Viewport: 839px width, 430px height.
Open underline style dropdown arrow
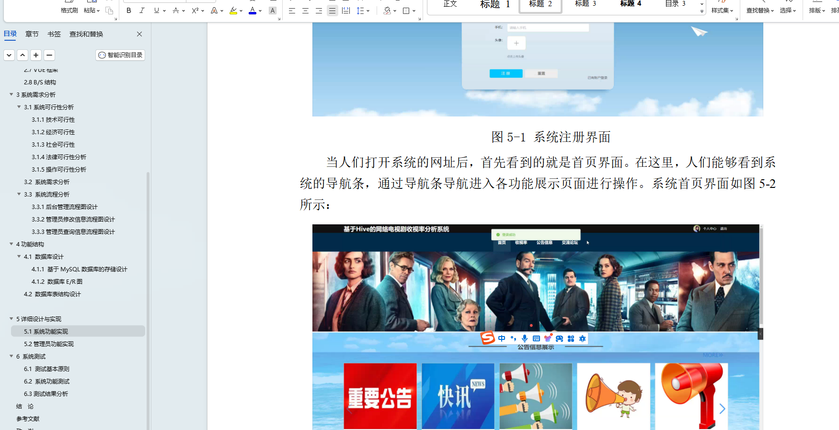[x=164, y=11]
